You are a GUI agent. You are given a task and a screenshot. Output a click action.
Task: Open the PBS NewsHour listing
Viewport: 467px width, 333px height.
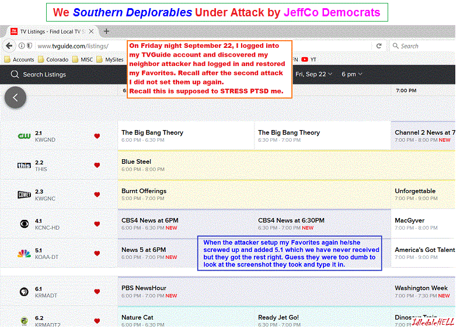pos(254,292)
